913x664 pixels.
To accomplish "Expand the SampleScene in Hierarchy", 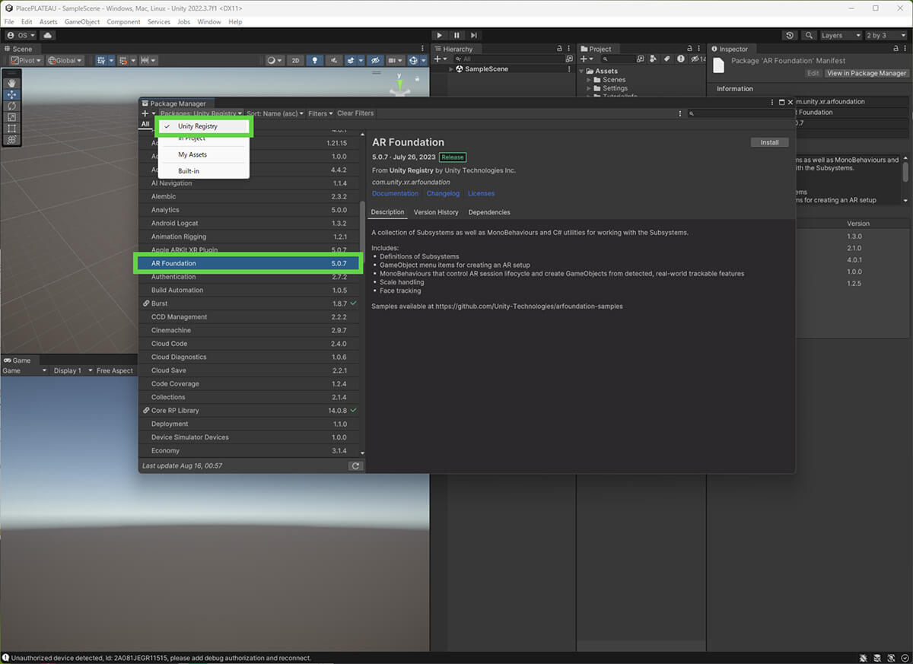I will click(451, 69).
